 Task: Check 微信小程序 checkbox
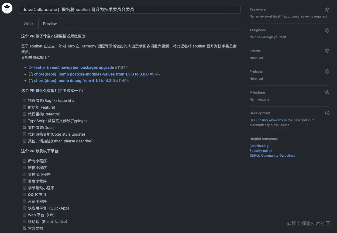click(x=24, y=167)
